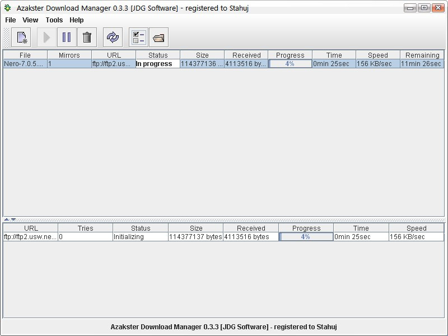
Task: Click the '11min 26sec' remaining cell
Action: pos(422,63)
